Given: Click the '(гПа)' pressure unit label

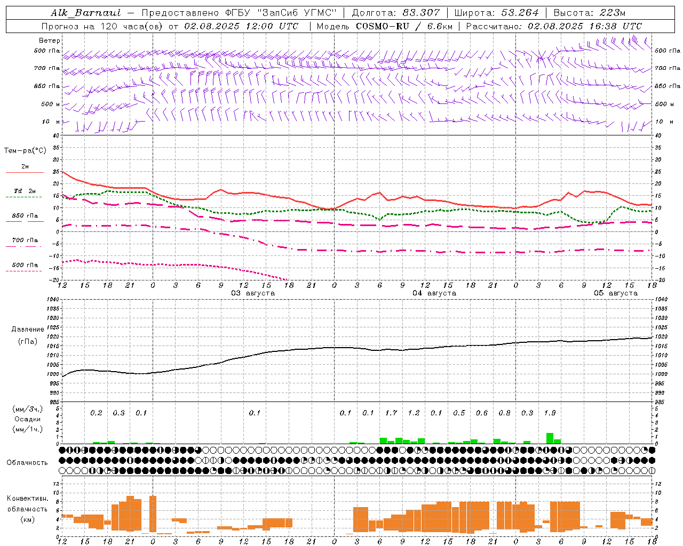Looking at the screenshot, I should (x=28, y=341).
